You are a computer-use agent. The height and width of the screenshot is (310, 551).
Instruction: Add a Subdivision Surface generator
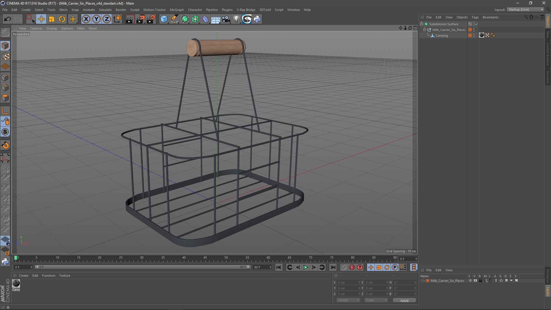[185, 19]
